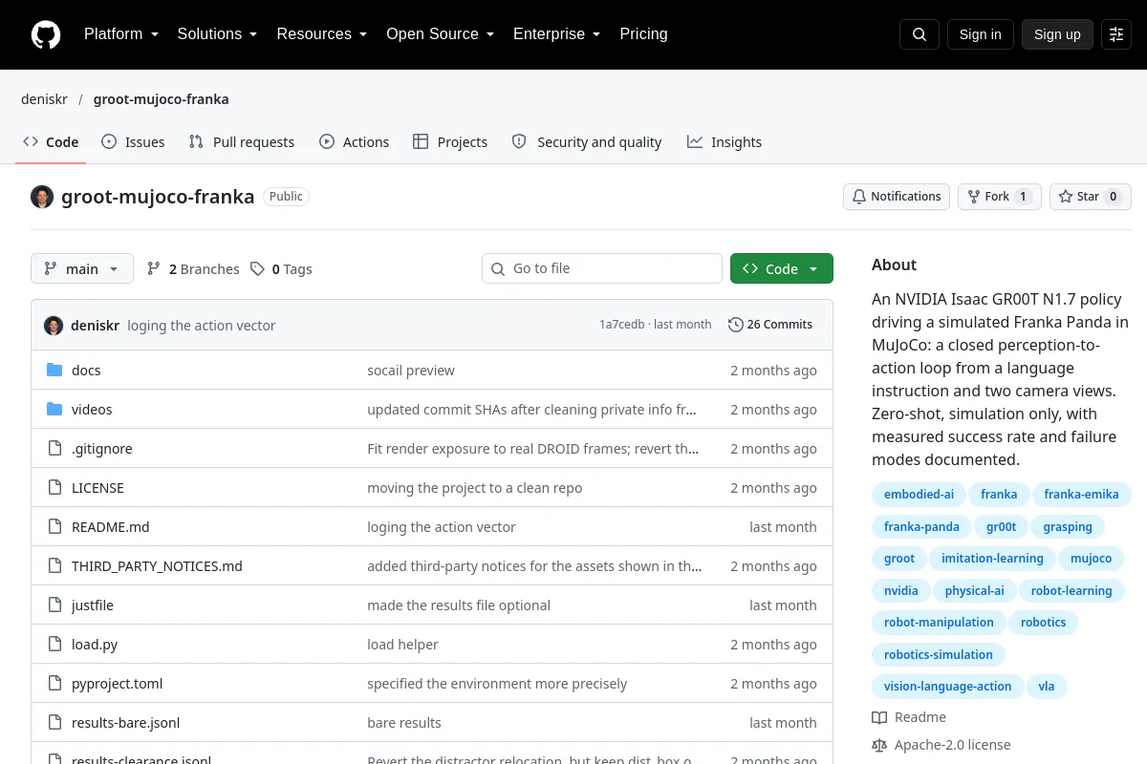The height and width of the screenshot is (764, 1147).
Task: Click the Sign in button
Action: [x=981, y=34]
